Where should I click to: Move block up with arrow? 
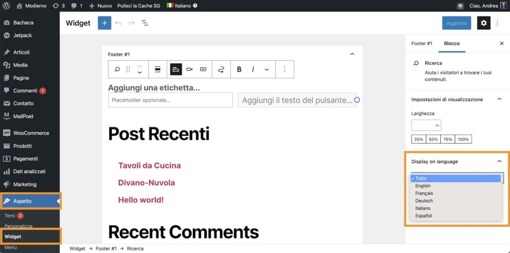pyautogui.click(x=139, y=66)
